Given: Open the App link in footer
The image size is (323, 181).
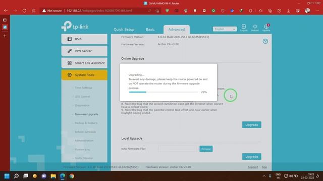Looking at the screenshot, I should click(x=264, y=167).
